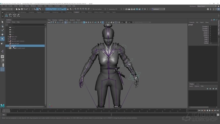
Task: Open the Channels menu in Channel Box
Action: coord(192,22)
